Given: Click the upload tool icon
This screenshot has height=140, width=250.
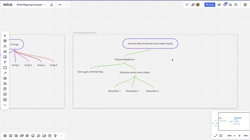Looking at the screenshot, I should (5, 94).
